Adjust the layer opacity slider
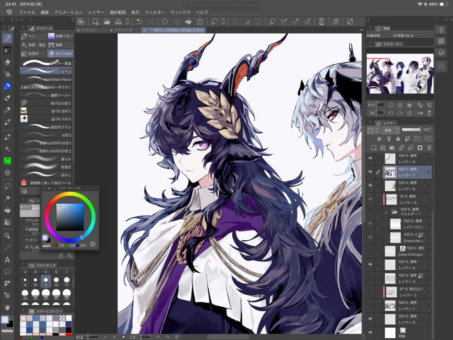The image size is (453, 340). [x=411, y=130]
